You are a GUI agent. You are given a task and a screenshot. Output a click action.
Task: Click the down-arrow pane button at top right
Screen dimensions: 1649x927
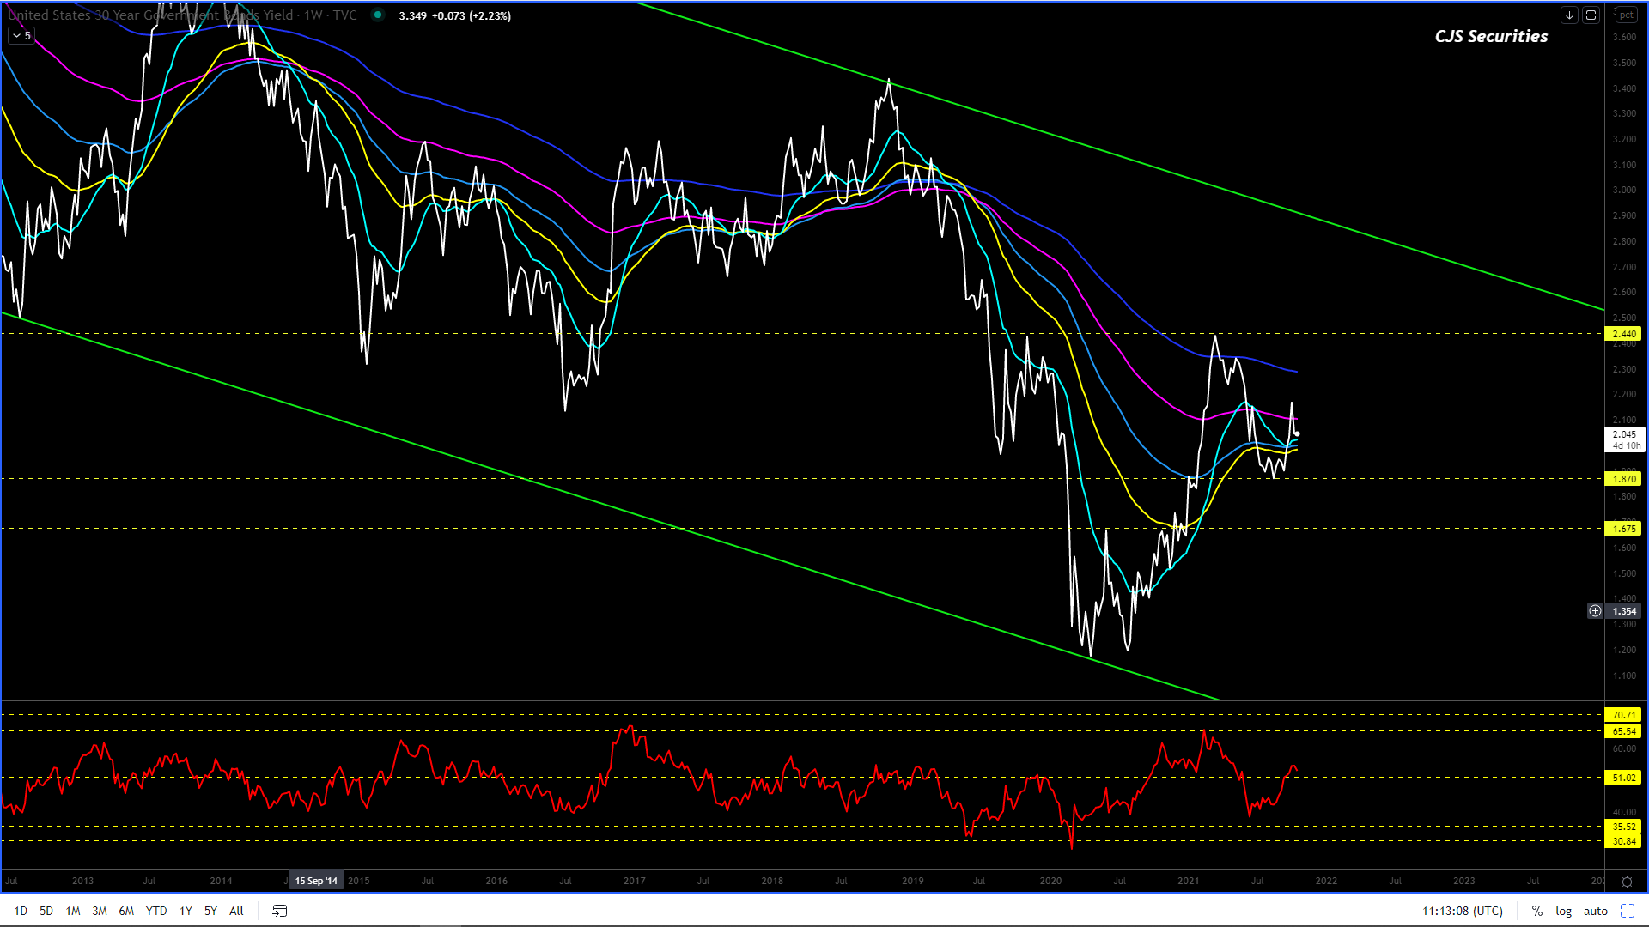(1569, 15)
